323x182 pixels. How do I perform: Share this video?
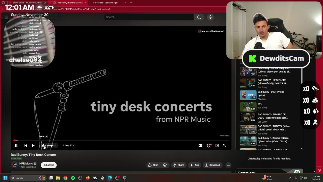coord(178,165)
